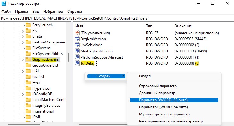Screen dimensions: 234x126
Task: Choose Параметр DWORD (32 бита) from submenu
Action: pos(174,100)
